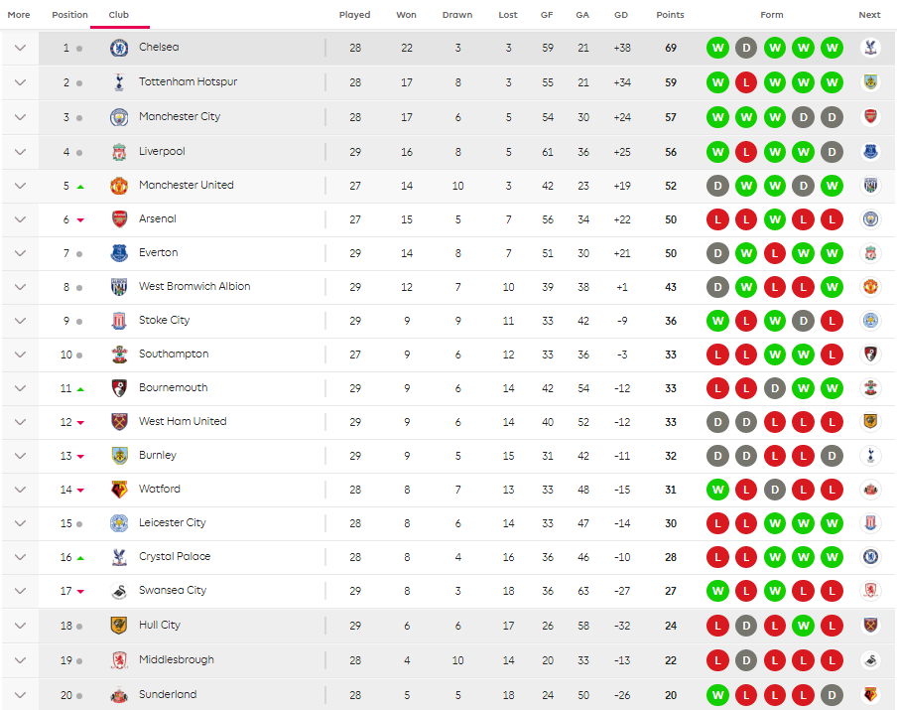The image size is (897, 710).
Task: Expand more details for Arsenal row
Action: click(x=20, y=219)
